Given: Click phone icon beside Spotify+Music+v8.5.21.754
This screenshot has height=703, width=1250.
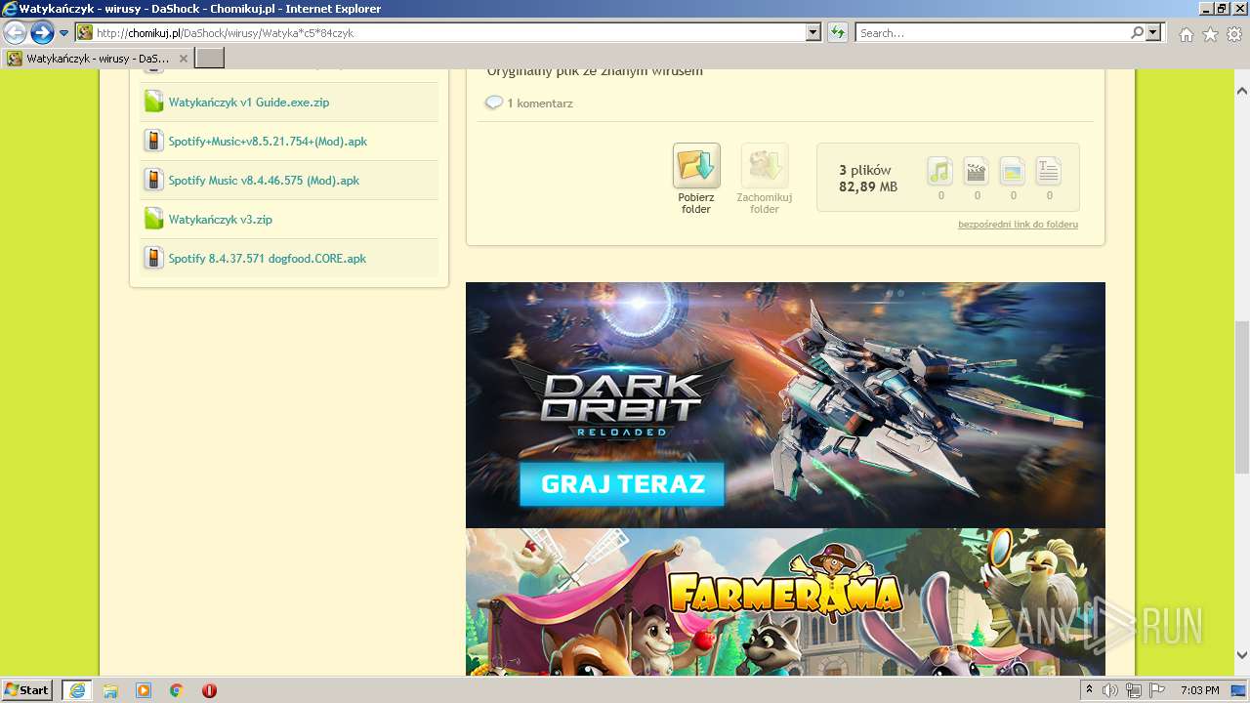Looking at the screenshot, I should pyautogui.click(x=153, y=141).
